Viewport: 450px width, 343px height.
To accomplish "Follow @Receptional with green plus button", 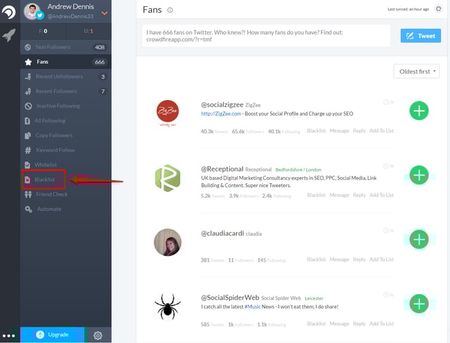I will tap(419, 175).
